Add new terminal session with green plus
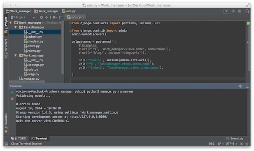The height and width of the screenshot is (151, 254). pos(12,93)
